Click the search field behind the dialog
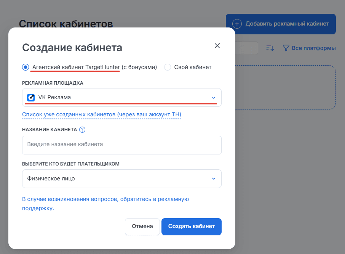The width and height of the screenshot is (345, 254). 246,48
